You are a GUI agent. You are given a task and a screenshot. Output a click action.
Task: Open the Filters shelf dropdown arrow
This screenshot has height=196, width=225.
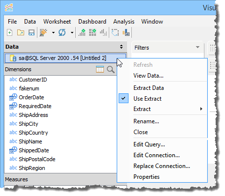click(197, 47)
